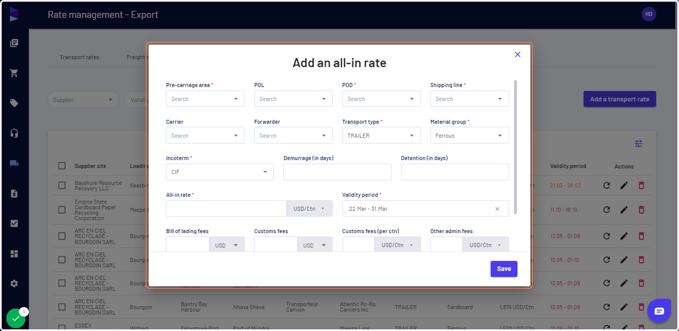Open the dashboard grid icon in sidebar
This screenshot has width=679, height=331.
[14, 253]
